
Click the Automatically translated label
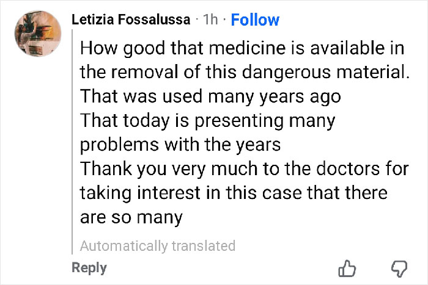tap(157, 246)
